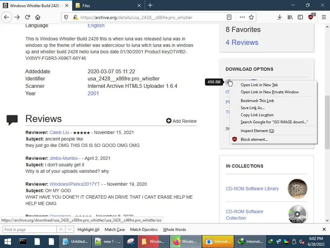
Task: Open the uBlock Origin extension popup
Action: point(311,17)
